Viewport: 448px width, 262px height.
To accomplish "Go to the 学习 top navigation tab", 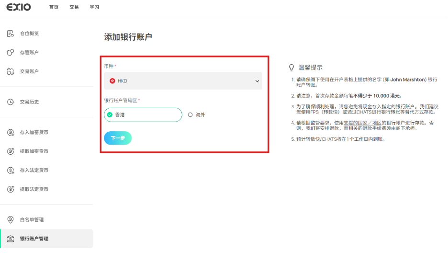I will pyautogui.click(x=94, y=8).
